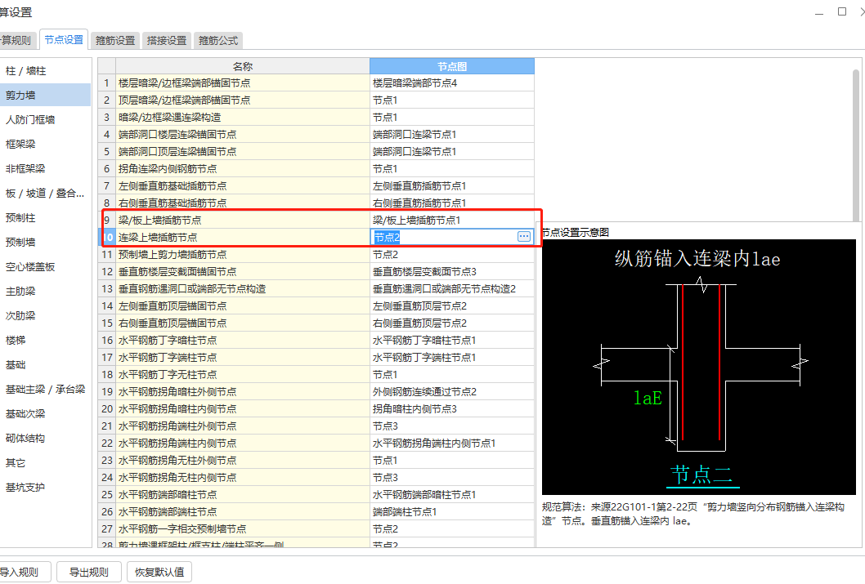The width and height of the screenshot is (865, 584).
Task: Select 非框架梁 in the sidebar
Action: pos(45,168)
